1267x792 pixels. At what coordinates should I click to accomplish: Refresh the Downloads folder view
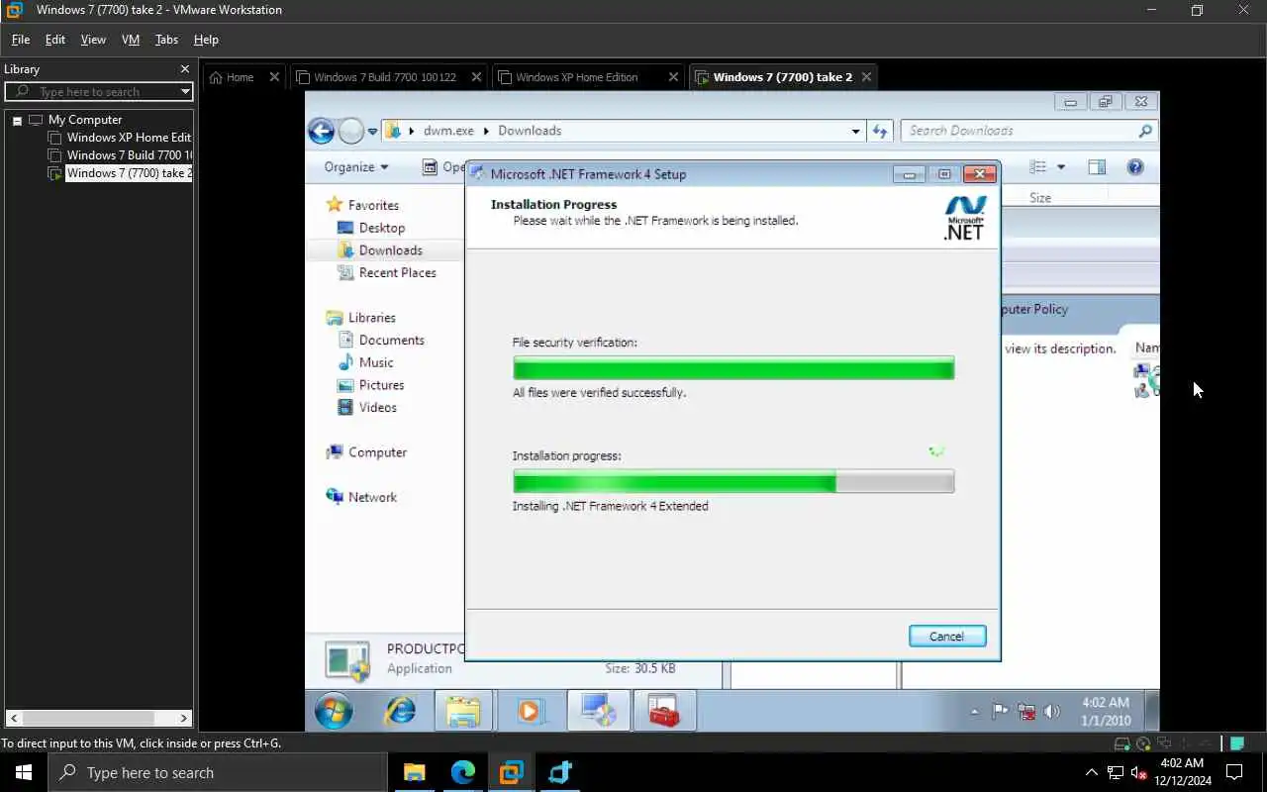[880, 131]
